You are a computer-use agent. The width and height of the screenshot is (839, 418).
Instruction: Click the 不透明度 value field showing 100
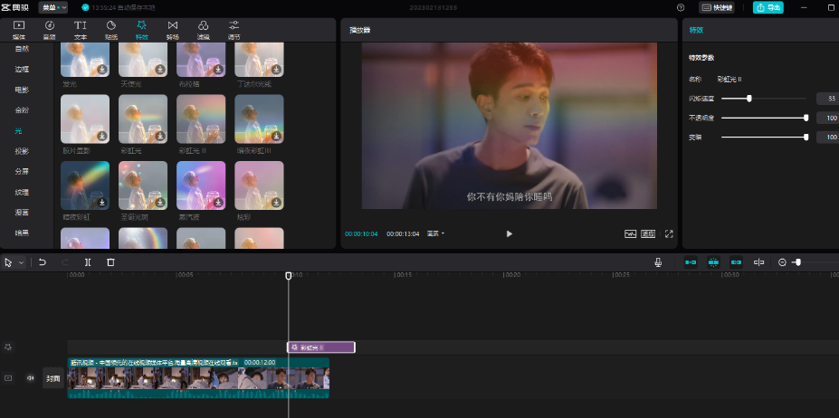tap(827, 118)
